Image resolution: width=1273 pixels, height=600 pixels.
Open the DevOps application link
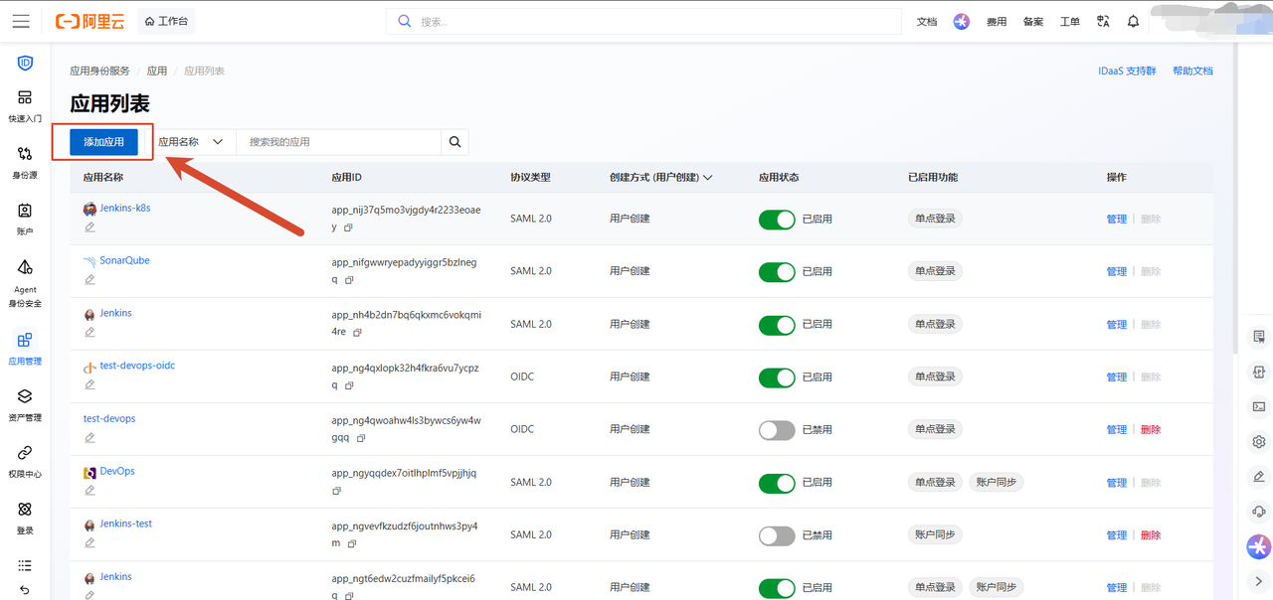tap(117, 471)
